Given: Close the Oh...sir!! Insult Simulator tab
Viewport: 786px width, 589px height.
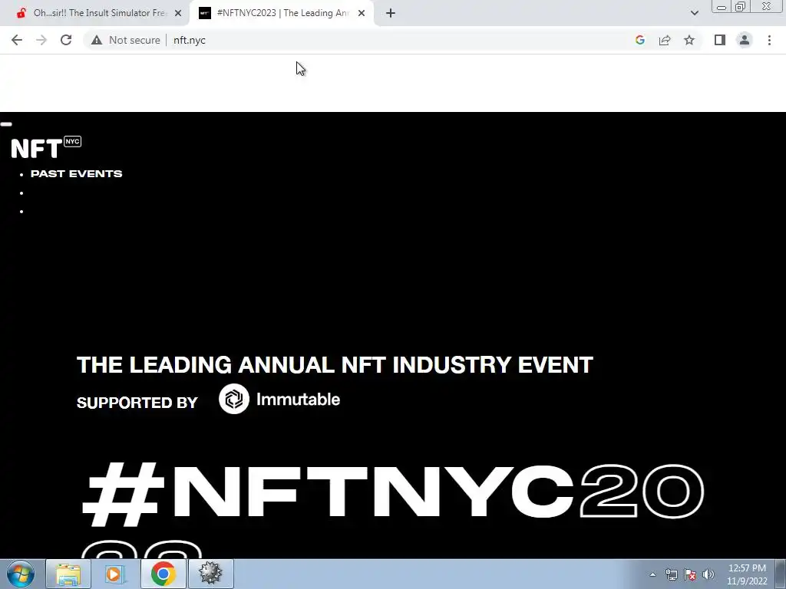Looking at the screenshot, I should coord(178,13).
